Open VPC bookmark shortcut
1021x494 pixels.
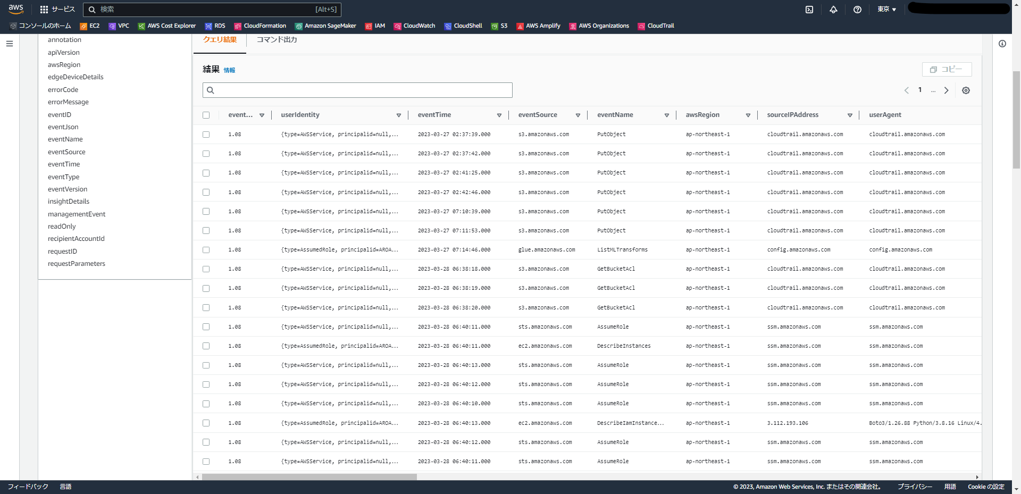tap(119, 26)
